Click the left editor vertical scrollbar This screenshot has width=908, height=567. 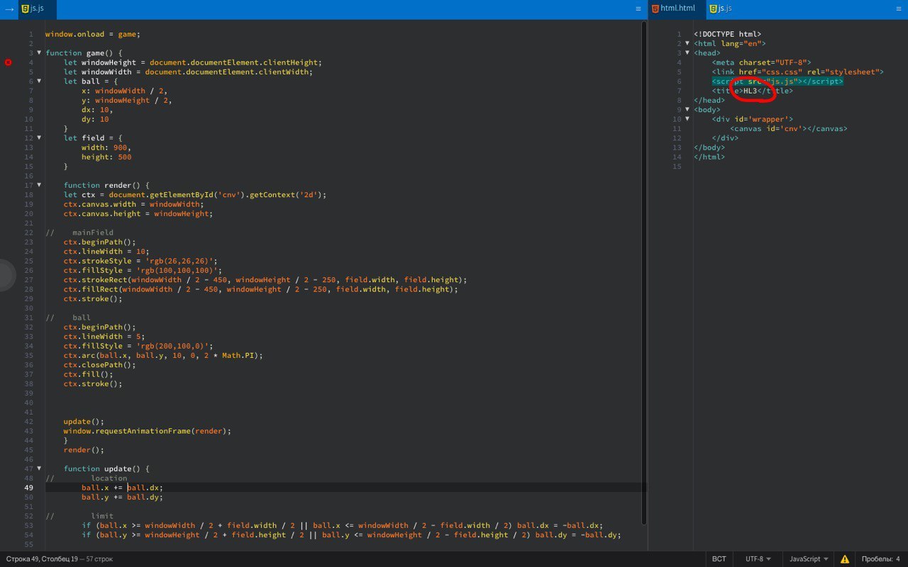click(x=644, y=273)
